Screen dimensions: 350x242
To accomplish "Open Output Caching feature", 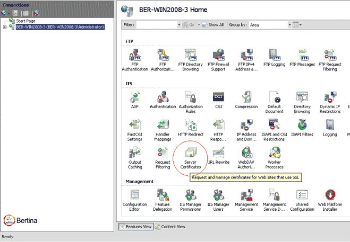I will 135,158.
